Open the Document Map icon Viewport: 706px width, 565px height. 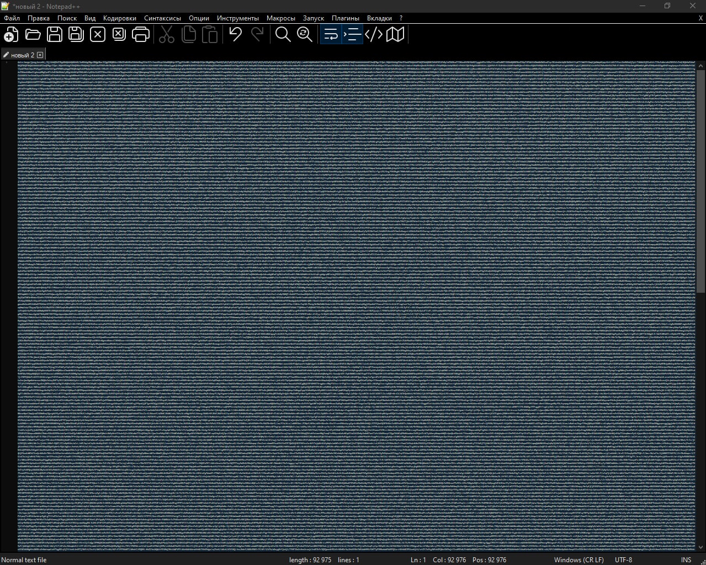(x=395, y=35)
